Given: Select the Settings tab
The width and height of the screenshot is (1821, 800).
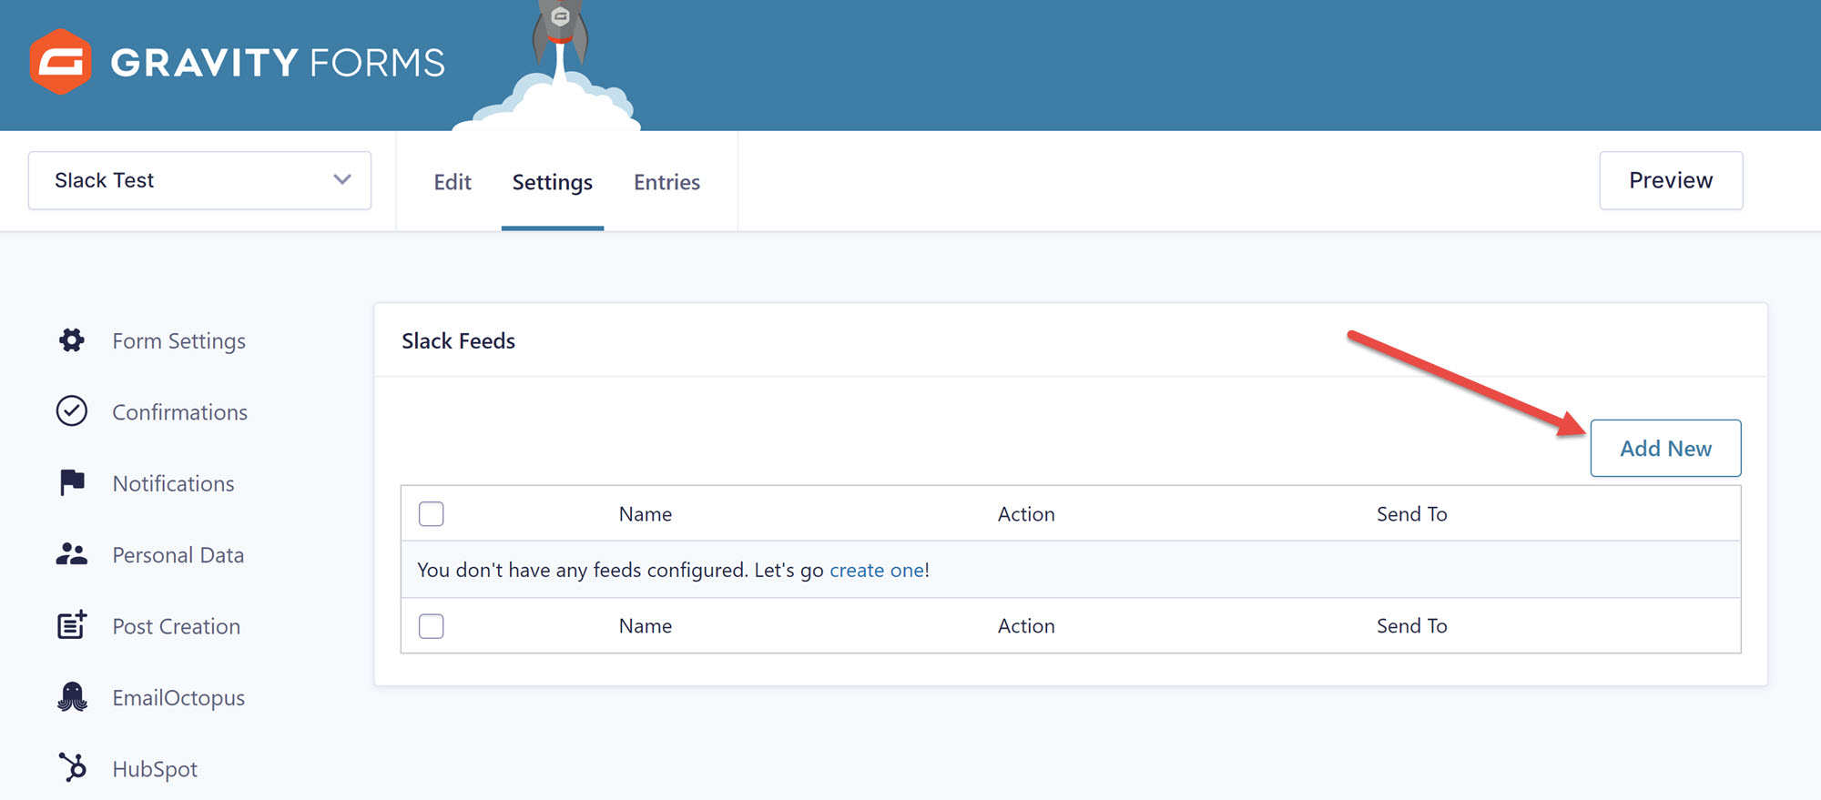Looking at the screenshot, I should click(x=552, y=182).
